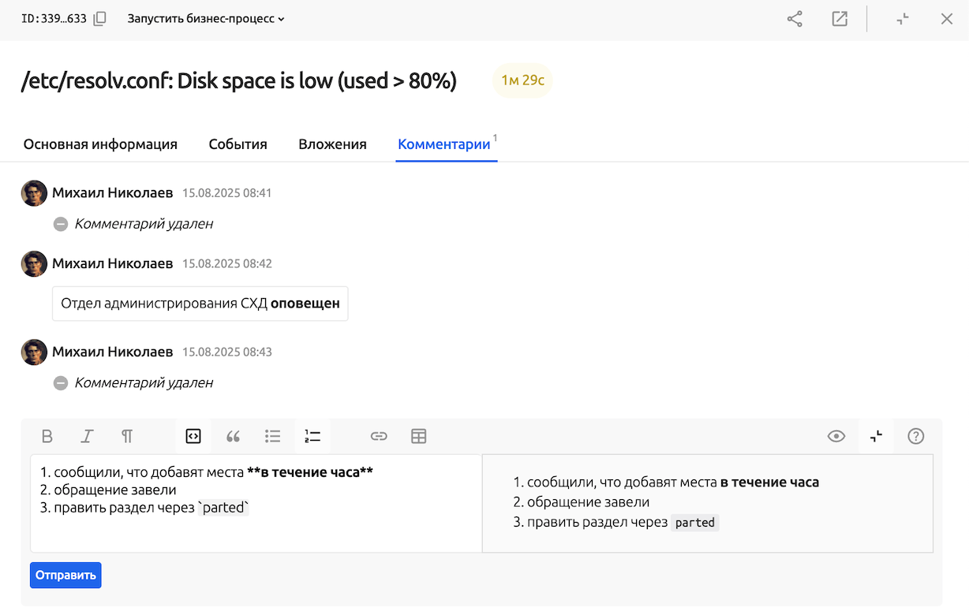Create a bulleted list
Viewport: 969px width, 615px height.
272,436
